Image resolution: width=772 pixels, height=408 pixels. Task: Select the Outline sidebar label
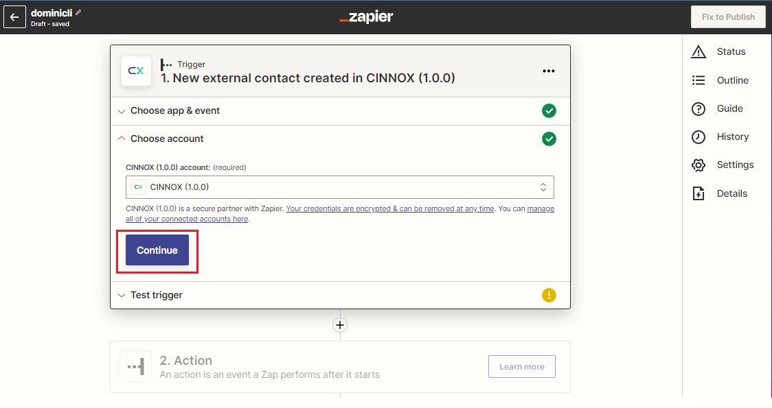click(x=733, y=80)
